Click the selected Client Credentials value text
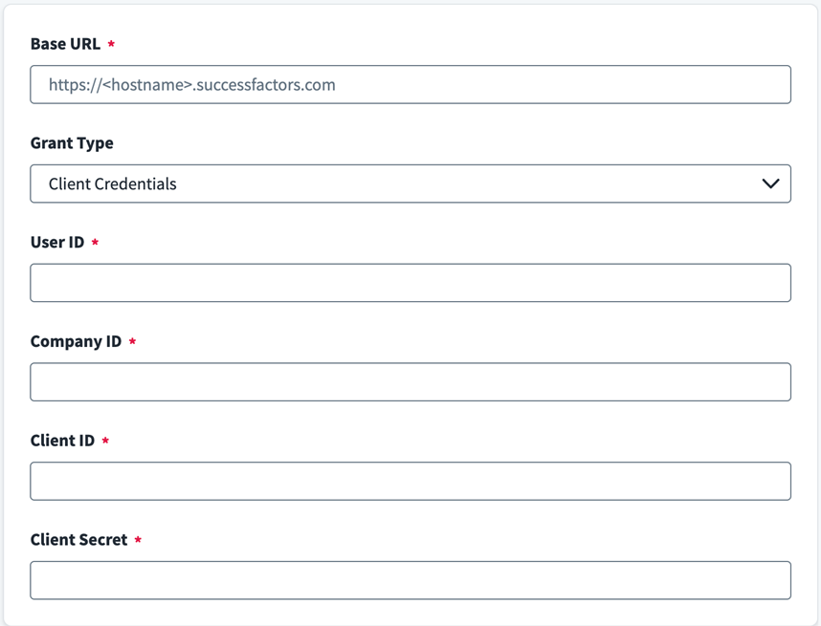The width and height of the screenshot is (821, 626). [113, 184]
